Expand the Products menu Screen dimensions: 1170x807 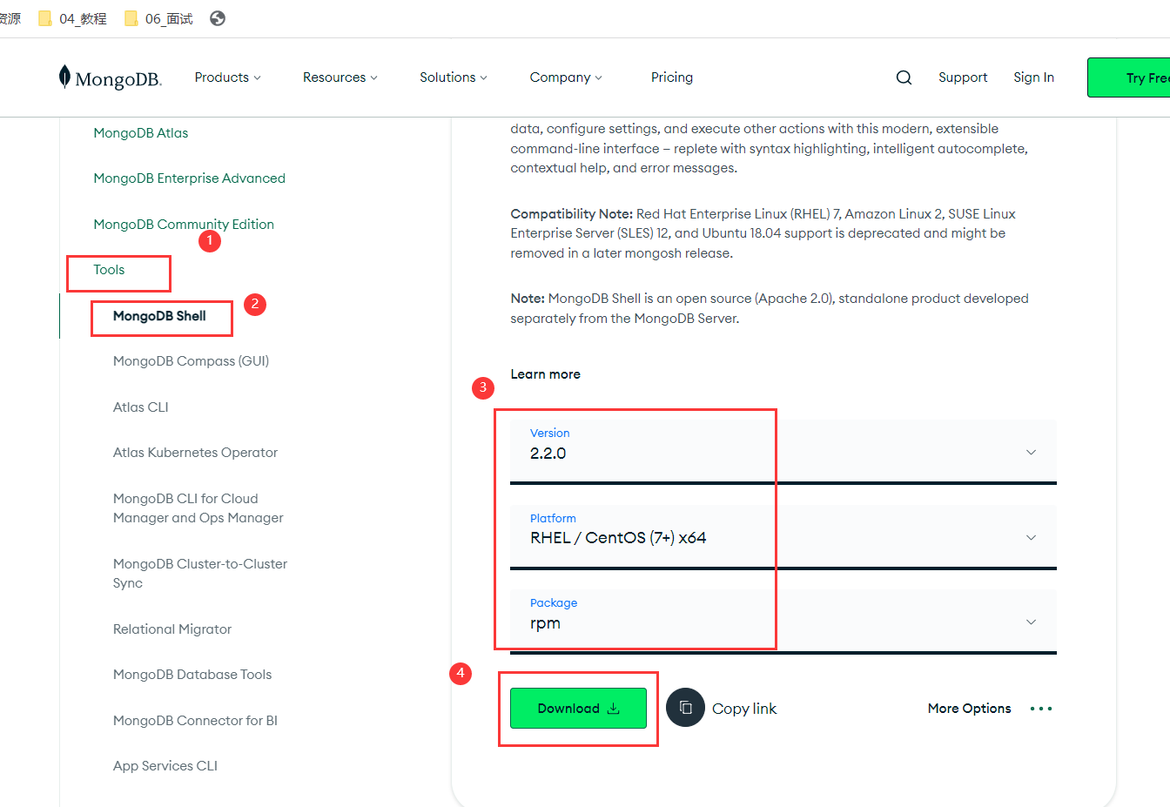[227, 77]
